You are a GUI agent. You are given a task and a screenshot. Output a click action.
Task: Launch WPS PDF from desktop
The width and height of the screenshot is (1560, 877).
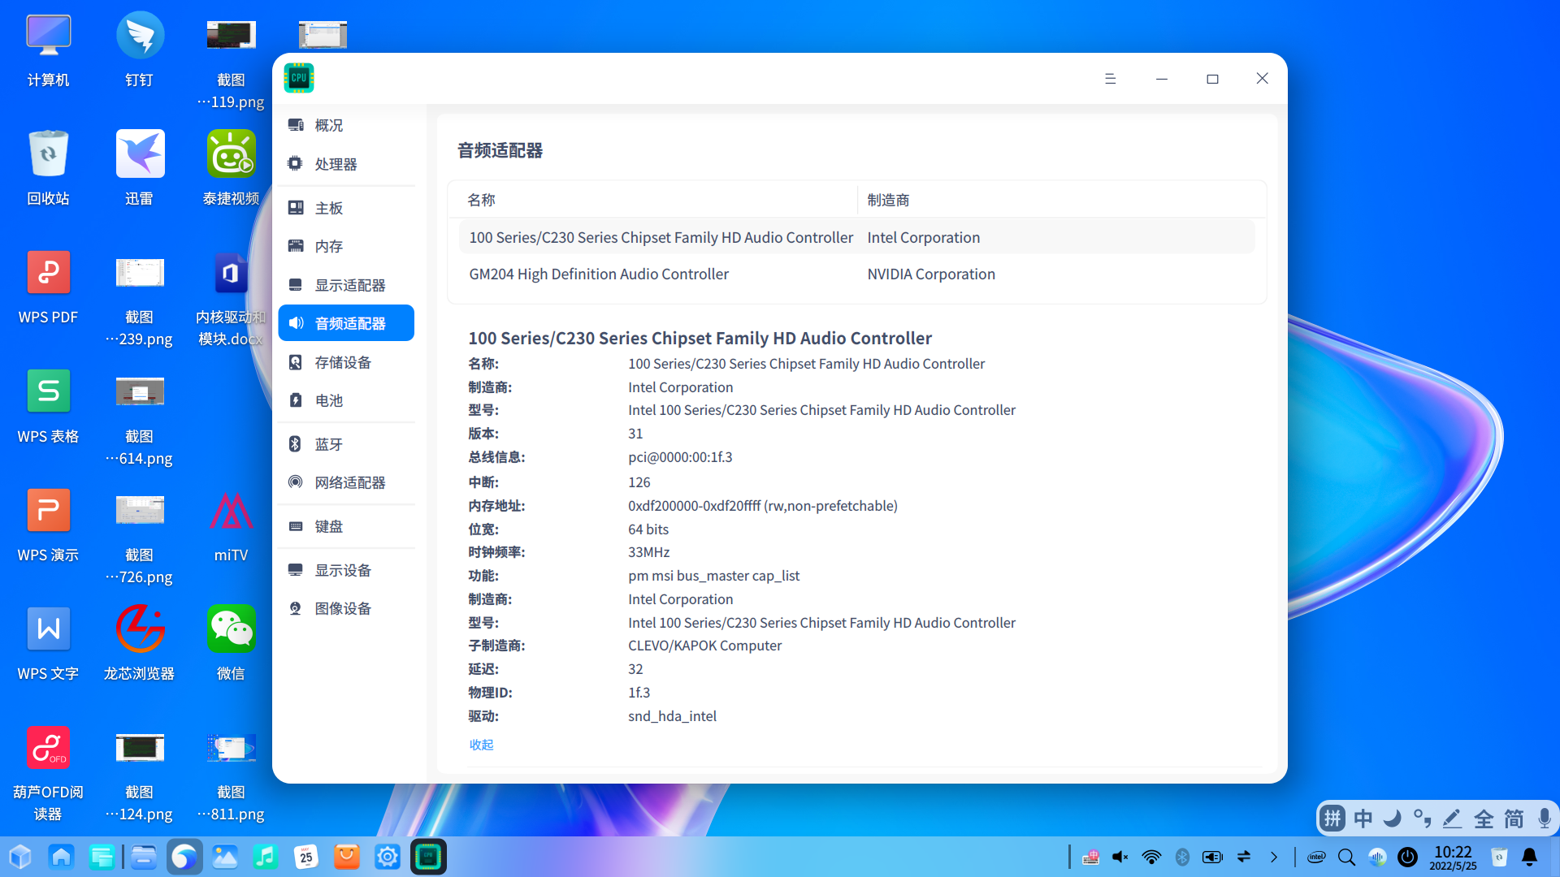pos(48,287)
